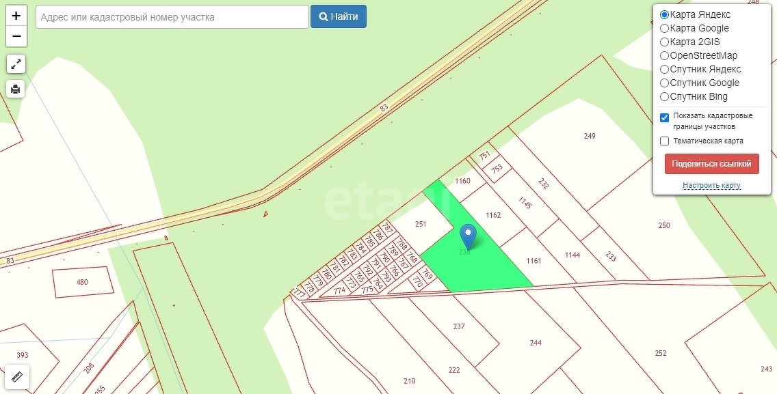Open the Настроить карту link
Image resolution: width=777 pixels, height=394 pixels.
coord(711,186)
